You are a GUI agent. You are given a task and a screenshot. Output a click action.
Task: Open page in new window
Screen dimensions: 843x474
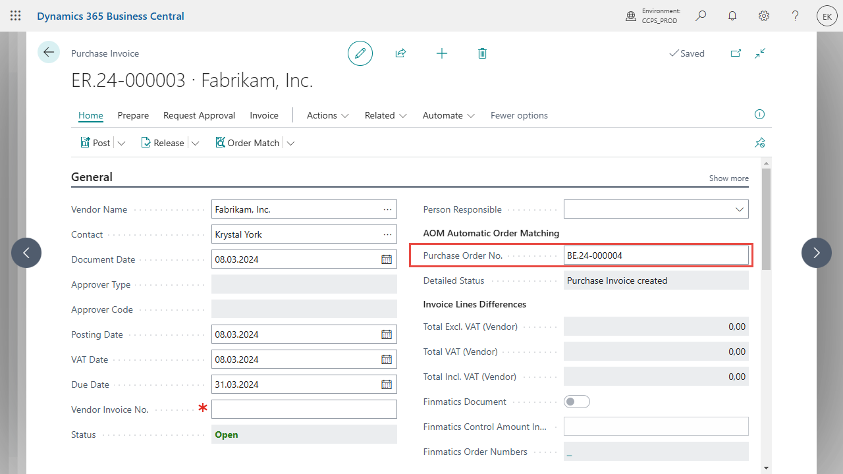tap(736, 53)
